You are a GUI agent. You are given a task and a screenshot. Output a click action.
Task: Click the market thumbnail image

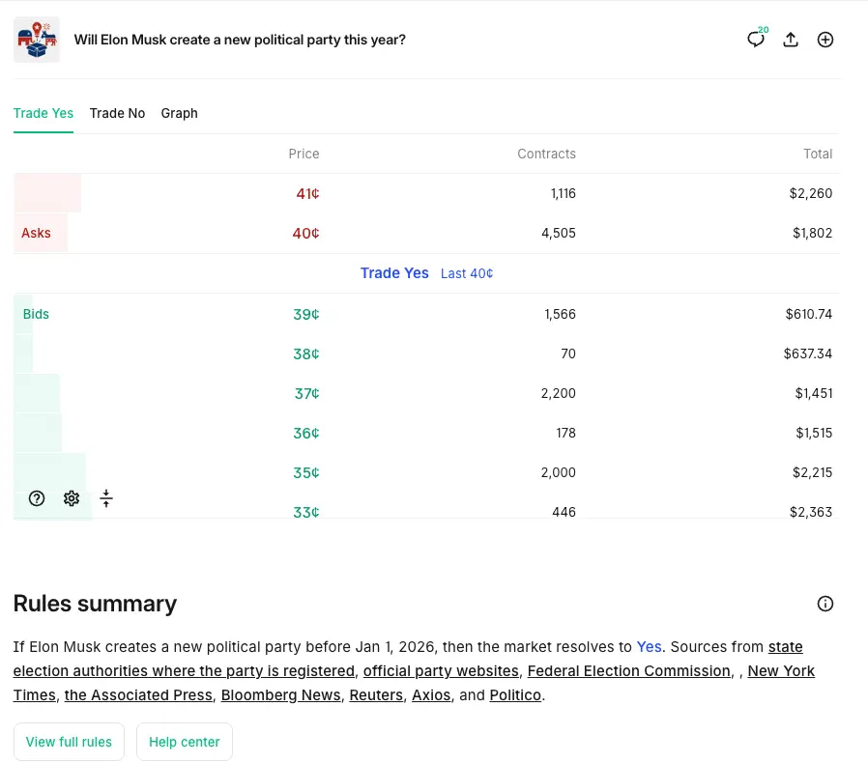pos(36,40)
